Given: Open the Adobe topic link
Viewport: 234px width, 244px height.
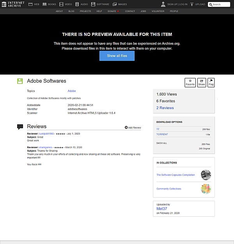Looking at the screenshot, I should 72,91.
